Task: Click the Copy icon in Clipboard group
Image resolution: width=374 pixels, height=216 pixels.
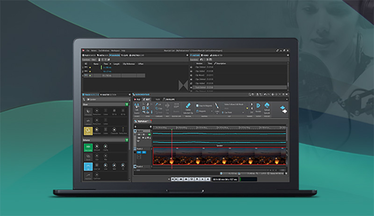Action: [x=157, y=108]
